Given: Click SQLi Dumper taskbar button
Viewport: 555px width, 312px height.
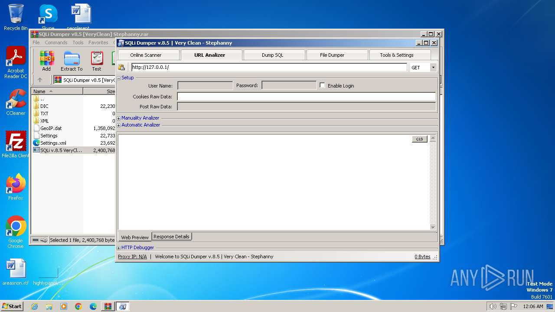Looking at the screenshot, I should (123, 306).
